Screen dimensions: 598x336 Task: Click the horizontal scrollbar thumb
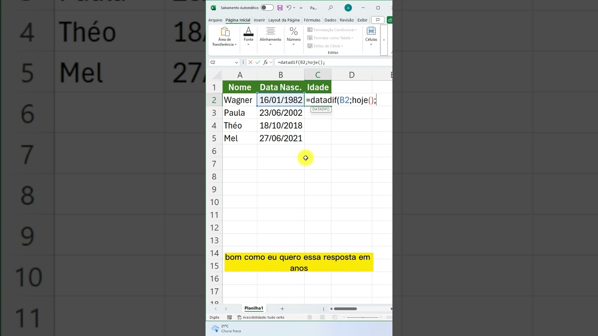pyautogui.click(x=345, y=308)
